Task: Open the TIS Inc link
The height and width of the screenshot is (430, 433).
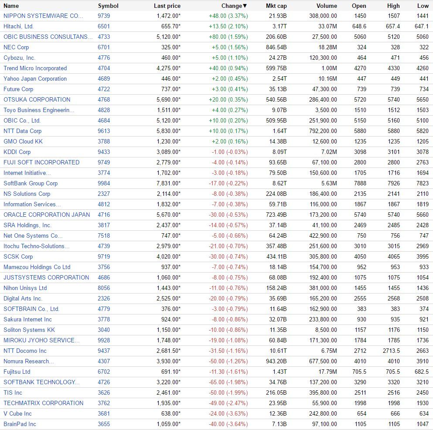Action: point(13,393)
